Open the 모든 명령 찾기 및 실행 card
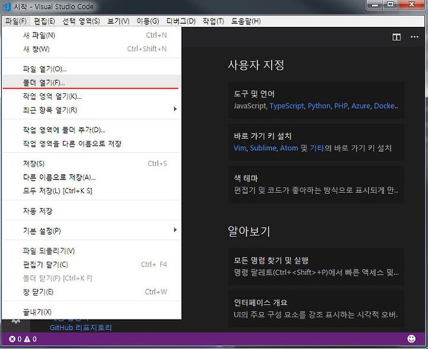The width and height of the screenshot is (428, 349). click(x=316, y=266)
